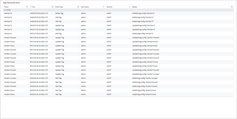
Task: Click the 'Tags General Events' panel title
Action: pyautogui.click(x=11, y=3)
